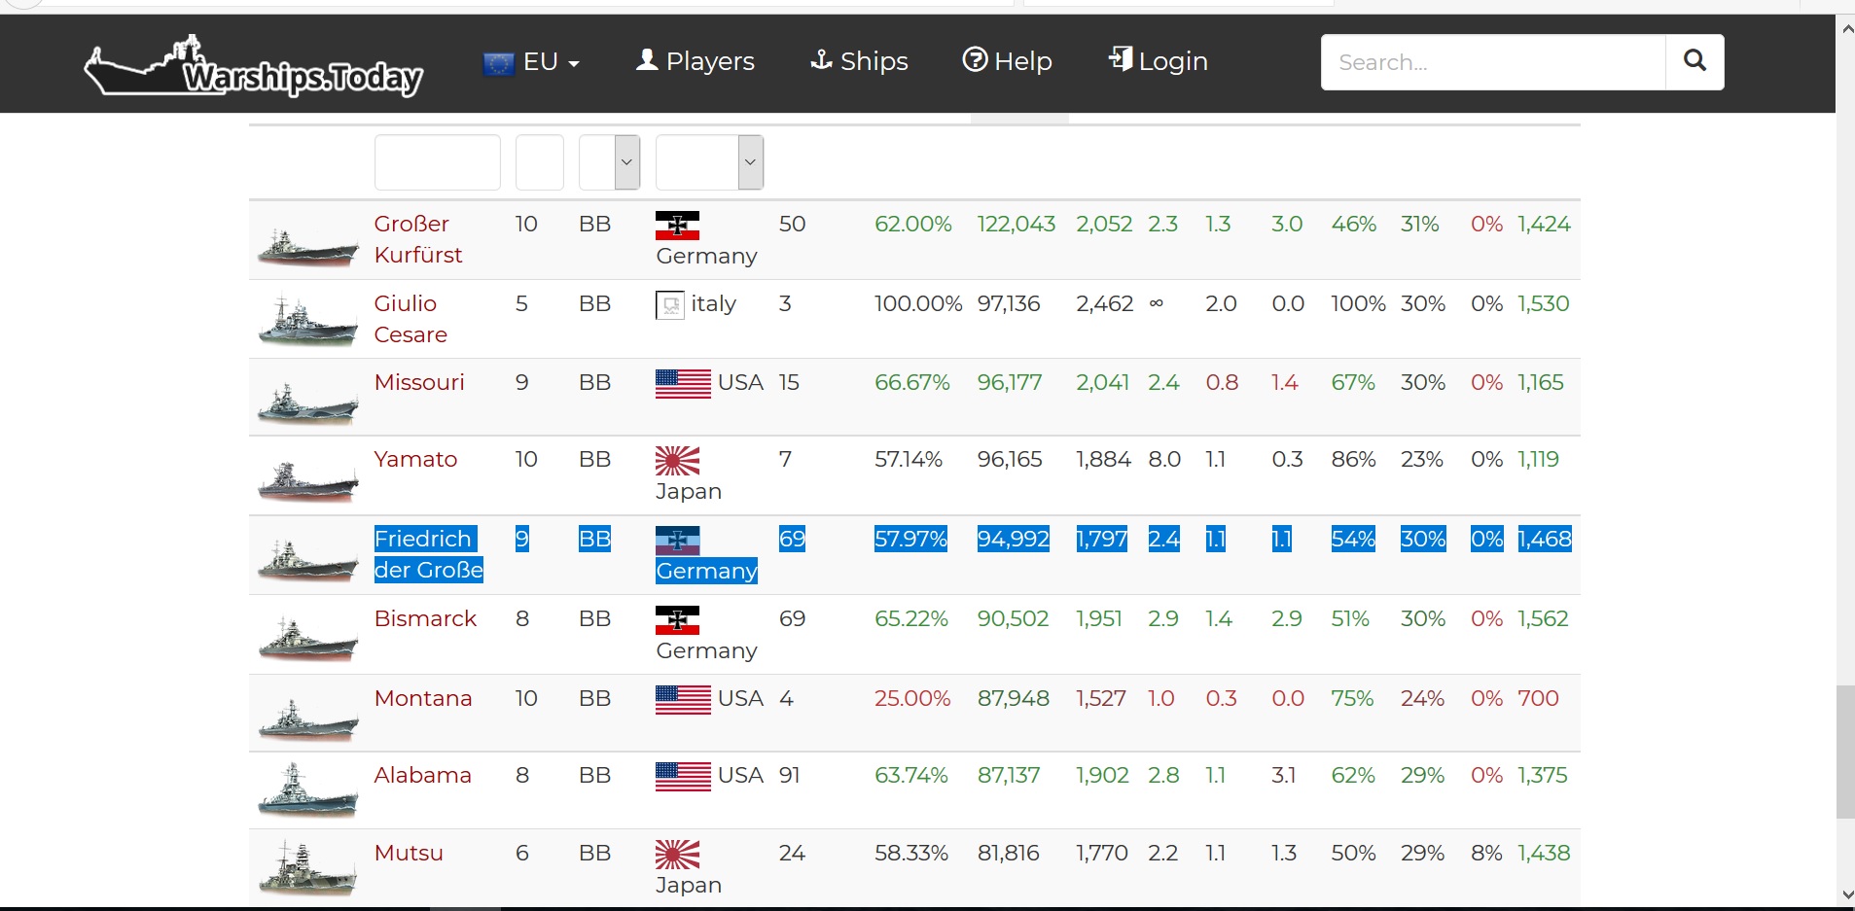Open the Großer Kurfürst ship link
Screen dimensions: 1855x911
pyautogui.click(x=418, y=239)
